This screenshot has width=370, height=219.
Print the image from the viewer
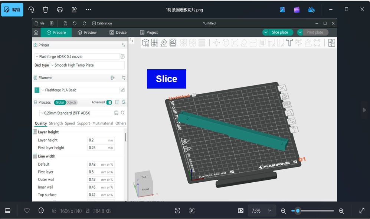coord(60,10)
